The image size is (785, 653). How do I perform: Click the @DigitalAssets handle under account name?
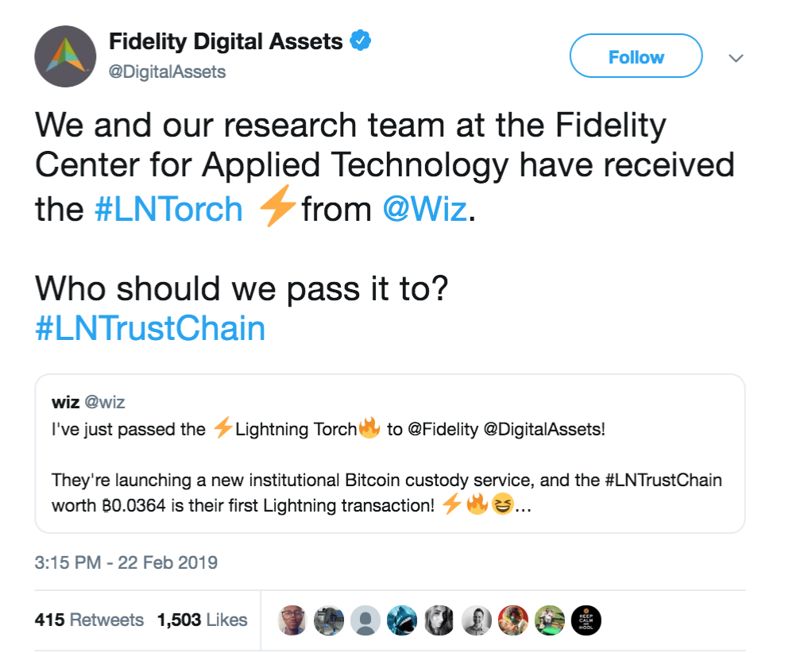pyautogui.click(x=167, y=72)
